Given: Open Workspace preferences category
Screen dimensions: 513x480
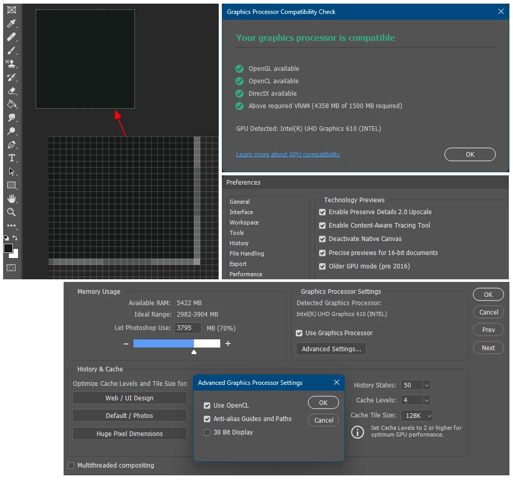Looking at the screenshot, I should point(244,222).
